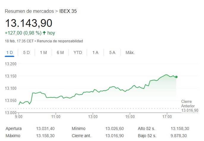Image resolution: width=204 pixels, height=141 pixels.
Task: Click the green endpoint dot on chart
Action: [x=176, y=77]
